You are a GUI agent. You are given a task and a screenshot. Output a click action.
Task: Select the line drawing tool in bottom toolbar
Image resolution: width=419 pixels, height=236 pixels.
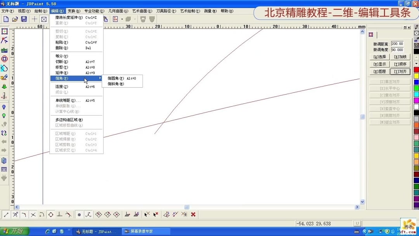point(5,214)
